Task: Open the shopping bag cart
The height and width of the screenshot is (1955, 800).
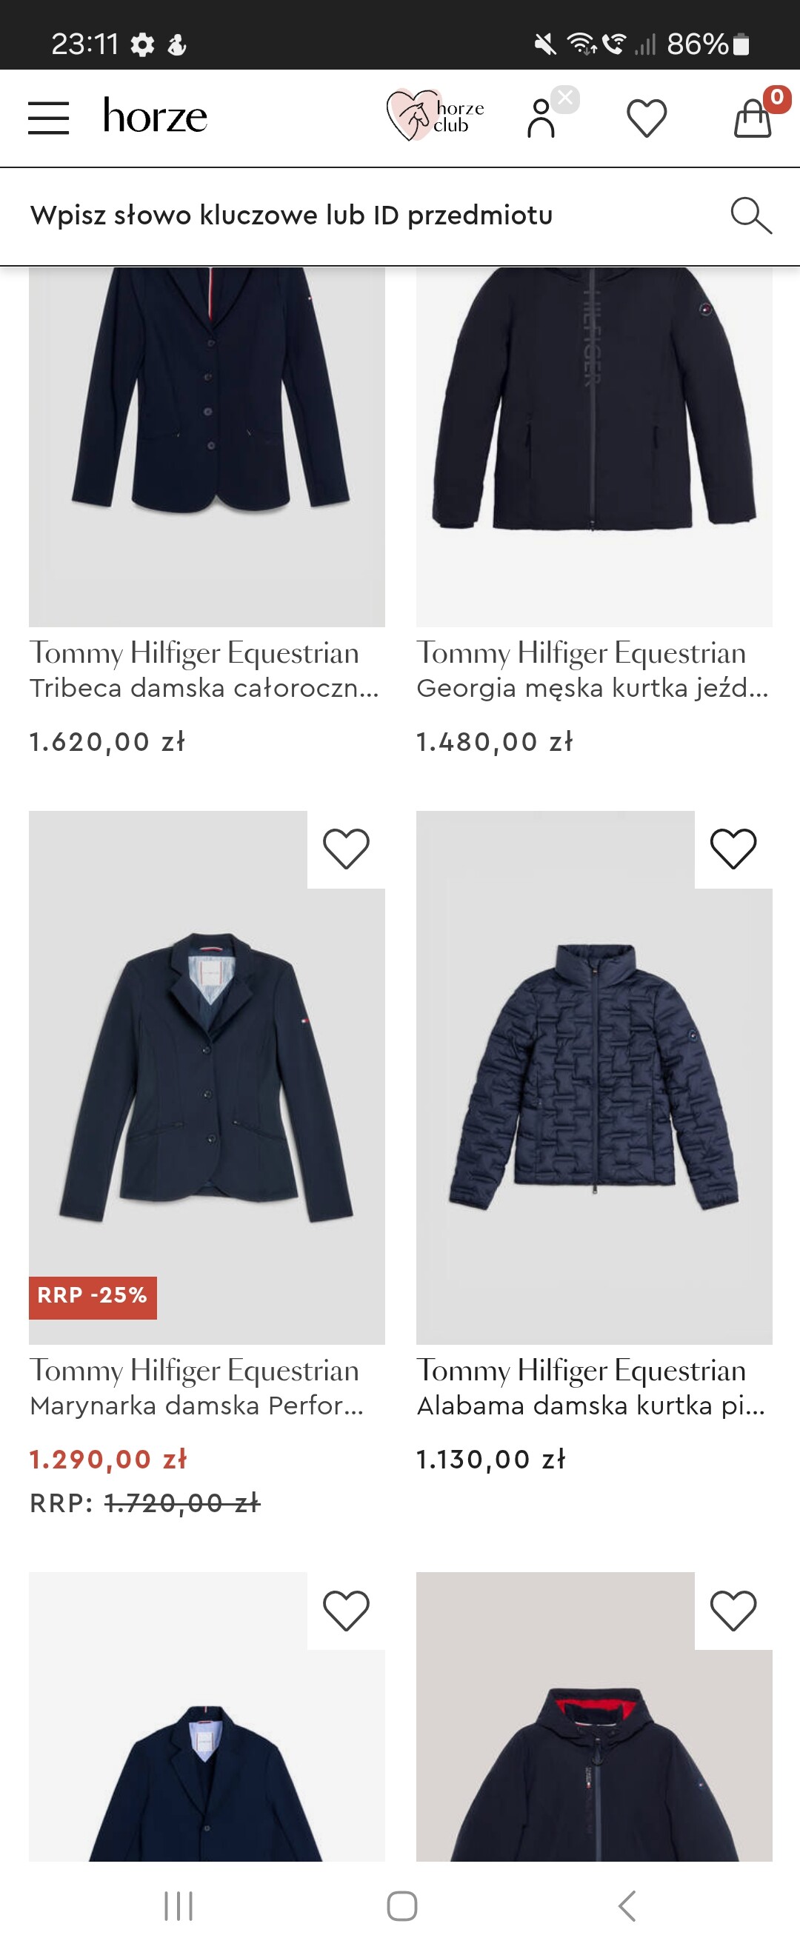Action: (x=752, y=118)
